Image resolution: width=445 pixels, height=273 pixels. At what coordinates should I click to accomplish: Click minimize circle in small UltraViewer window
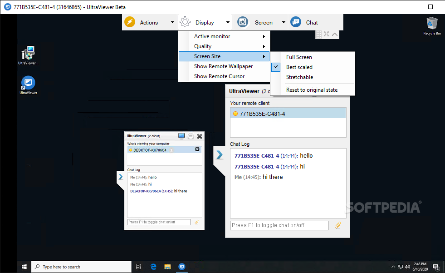pos(191,136)
